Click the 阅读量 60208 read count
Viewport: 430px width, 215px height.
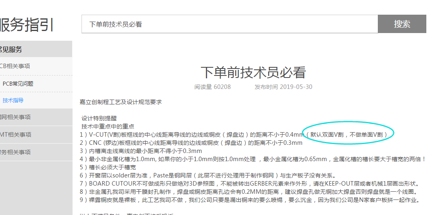click(x=212, y=87)
